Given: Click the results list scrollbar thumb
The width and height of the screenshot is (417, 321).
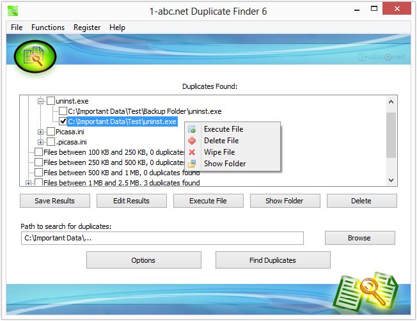Looking at the screenshot, I should click(391, 135).
